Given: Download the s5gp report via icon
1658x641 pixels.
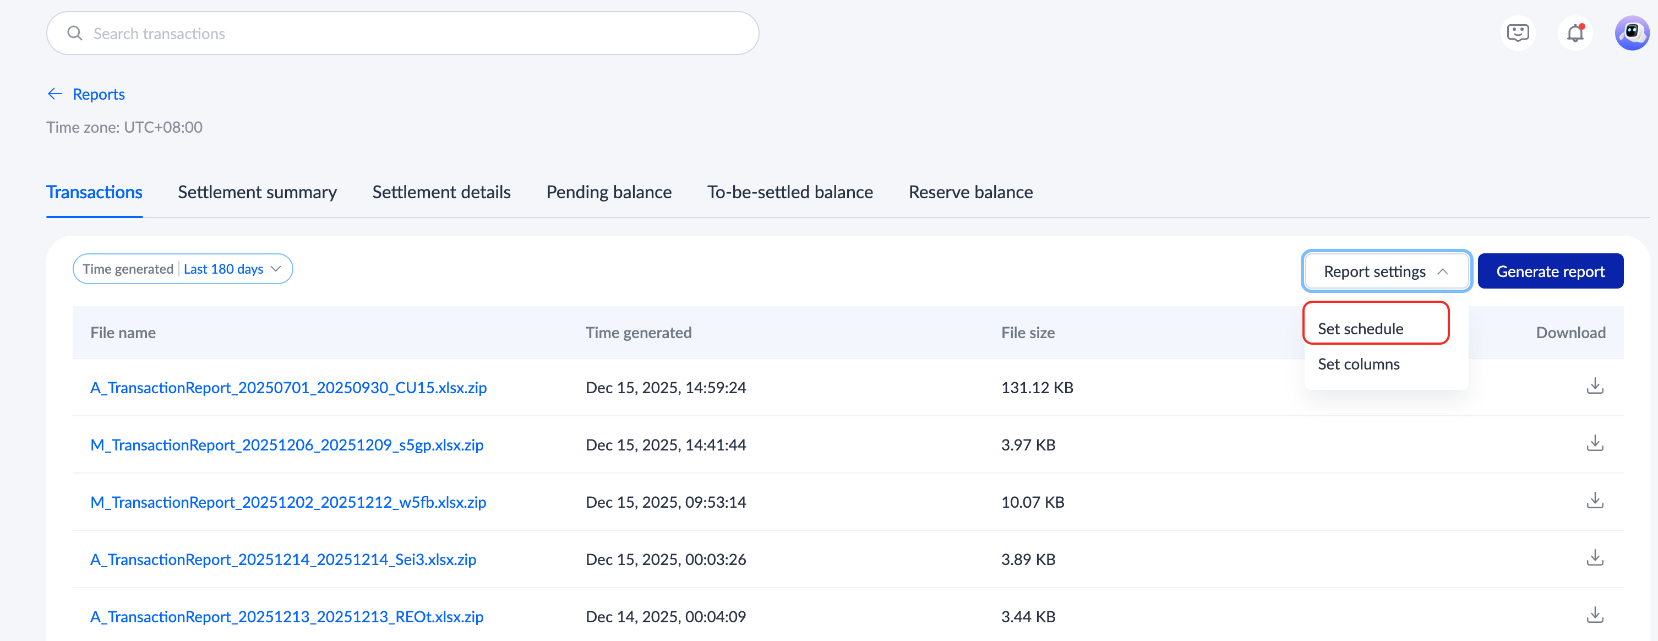Looking at the screenshot, I should tap(1594, 443).
